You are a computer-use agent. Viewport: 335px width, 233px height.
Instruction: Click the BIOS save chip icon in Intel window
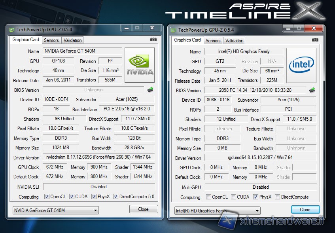click(312, 90)
